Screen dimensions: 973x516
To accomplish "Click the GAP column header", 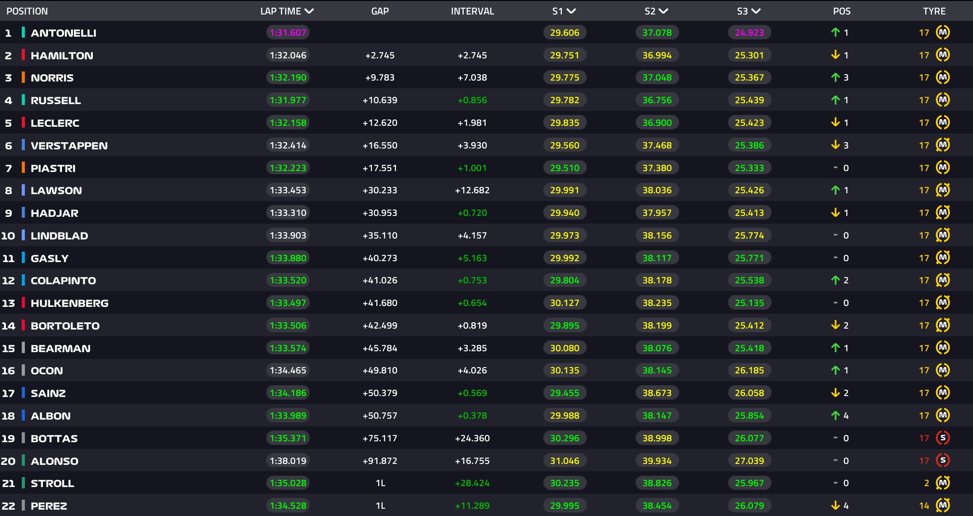I will [x=380, y=11].
